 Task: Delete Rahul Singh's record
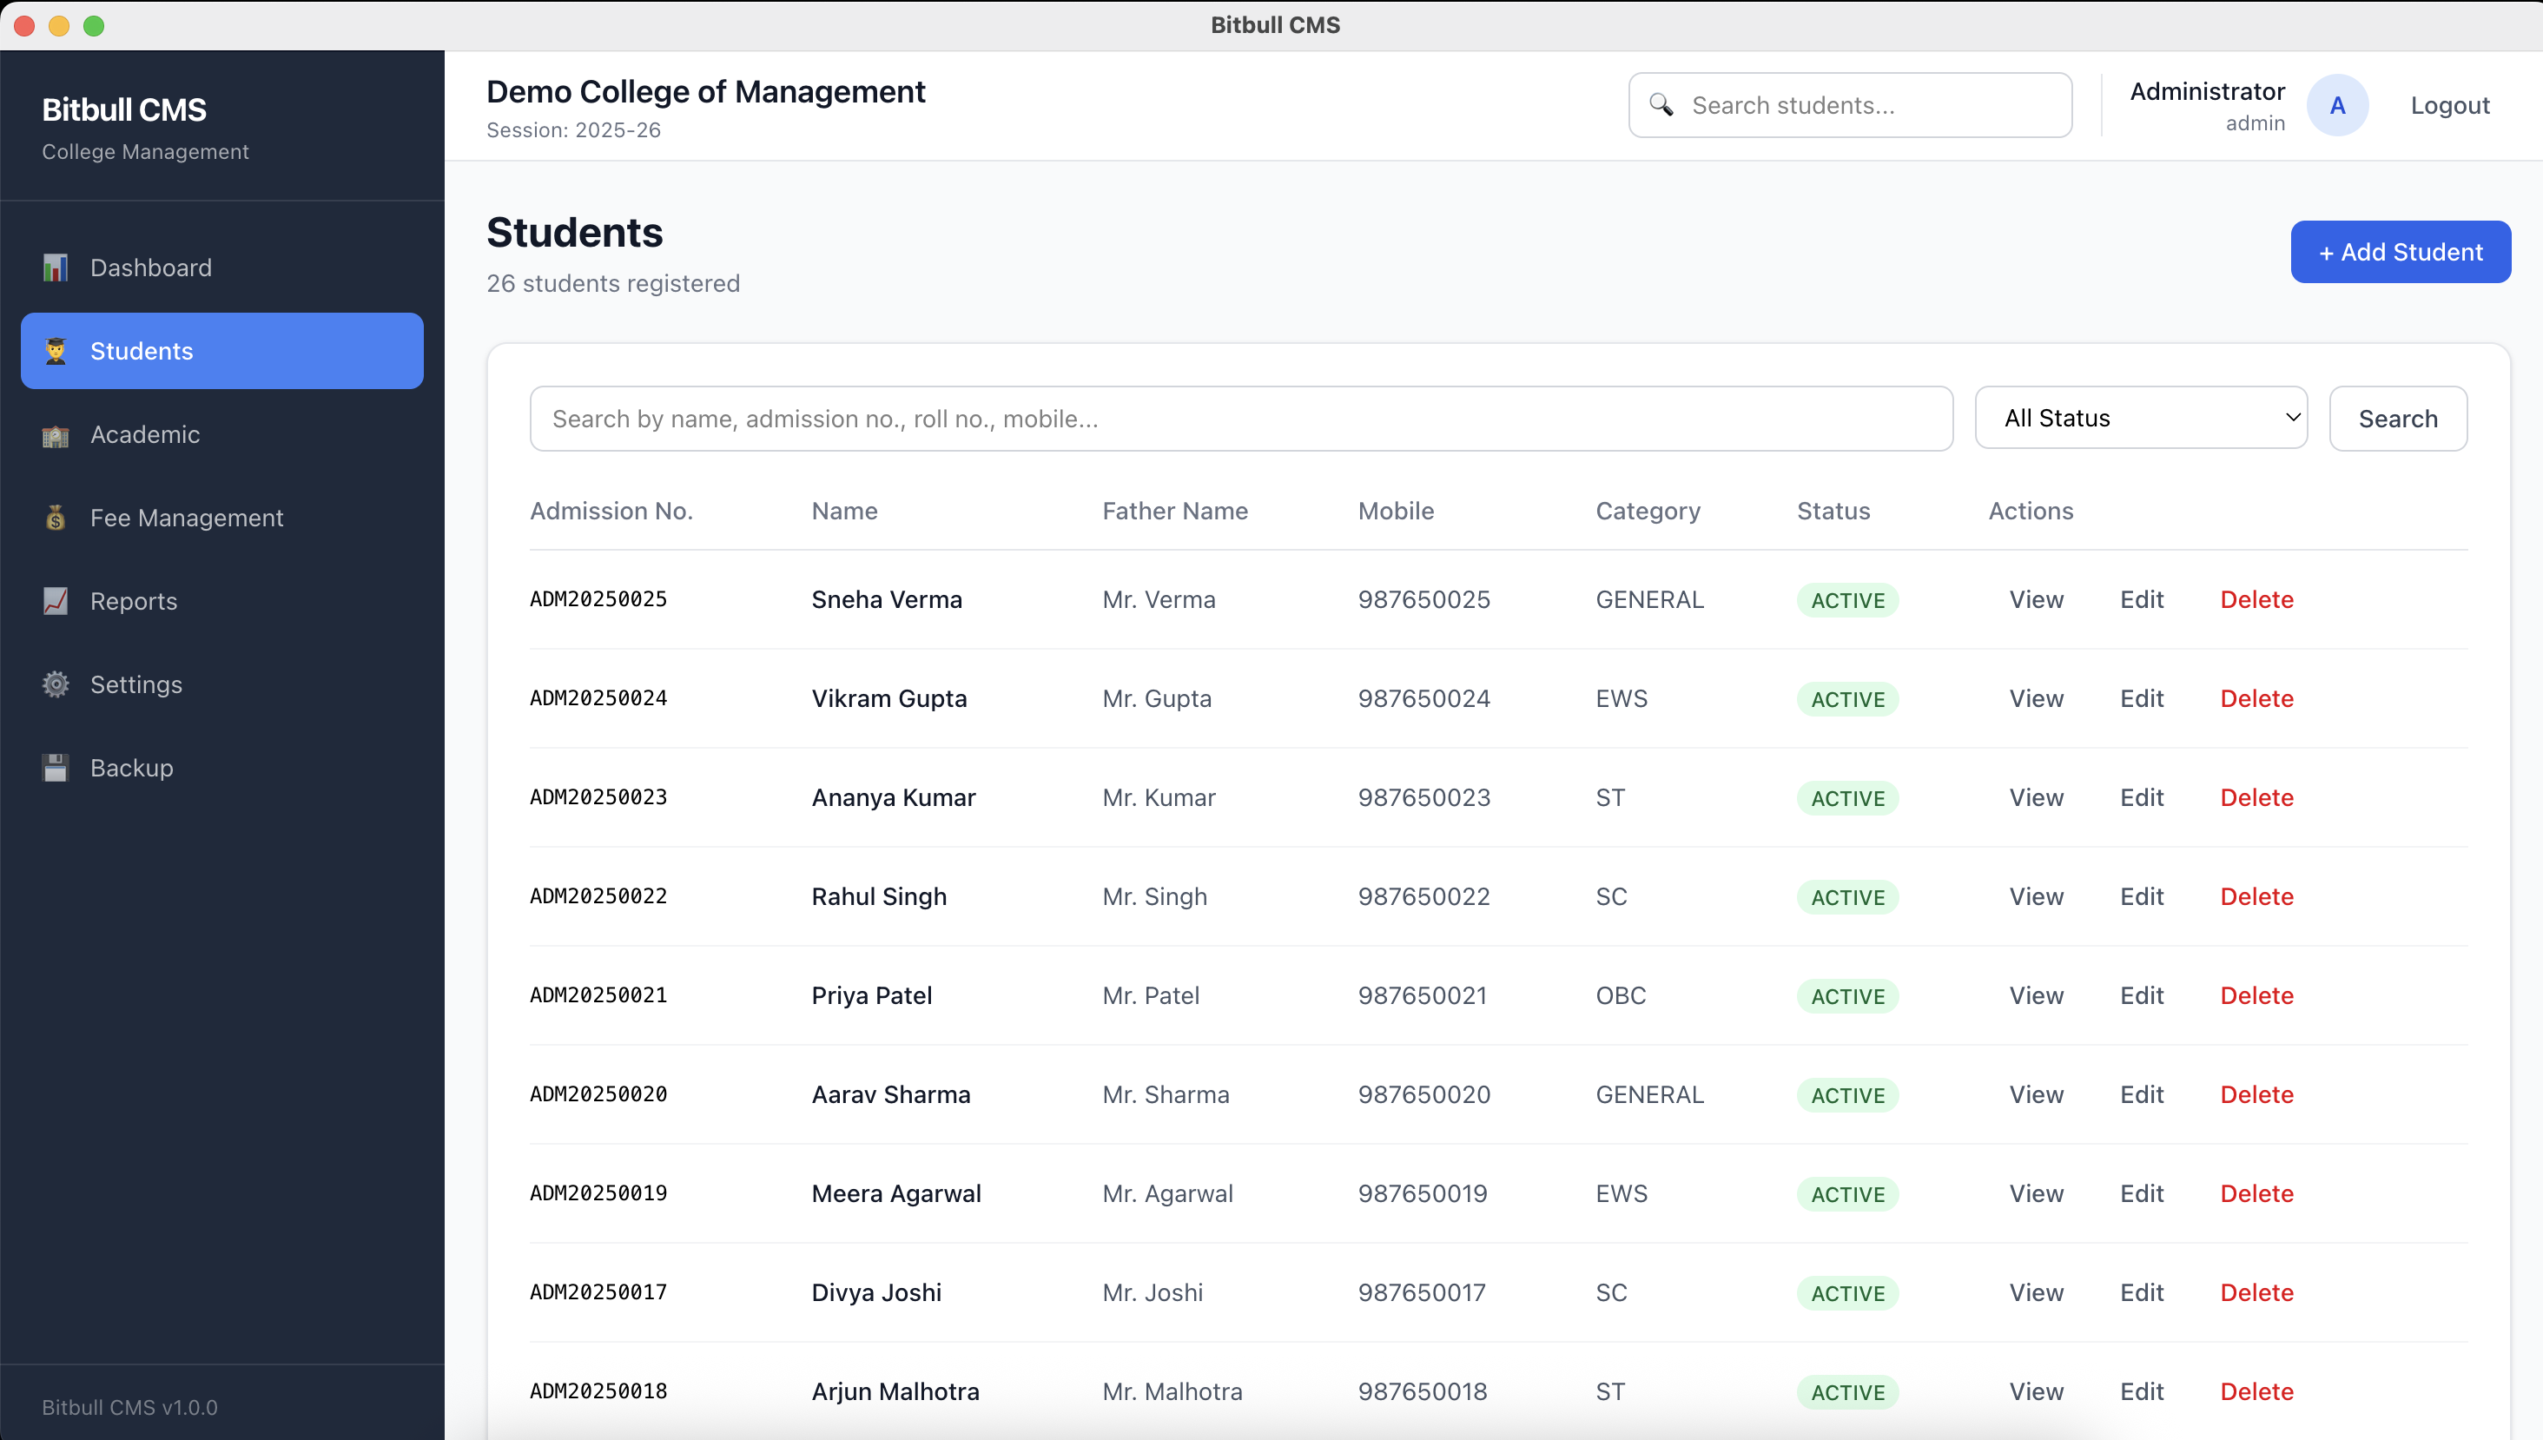click(2256, 897)
